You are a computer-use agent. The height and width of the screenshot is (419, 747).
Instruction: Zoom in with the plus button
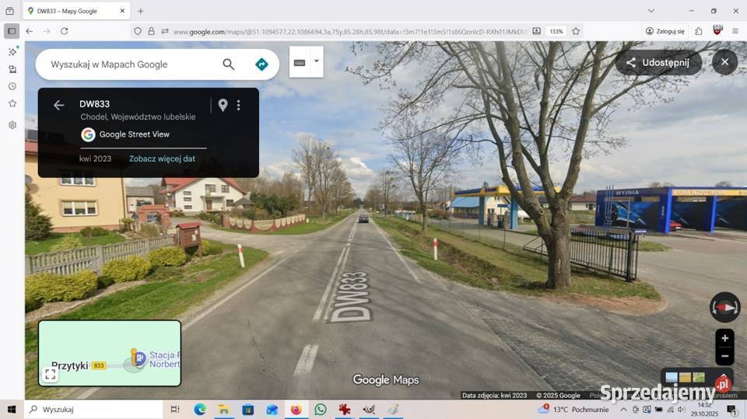[724, 338]
